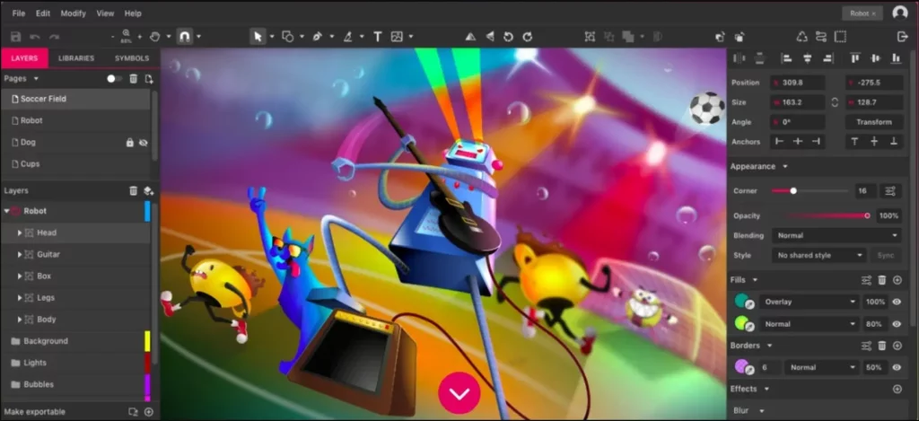Toggle the magnet snapping tool

pos(184,36)
